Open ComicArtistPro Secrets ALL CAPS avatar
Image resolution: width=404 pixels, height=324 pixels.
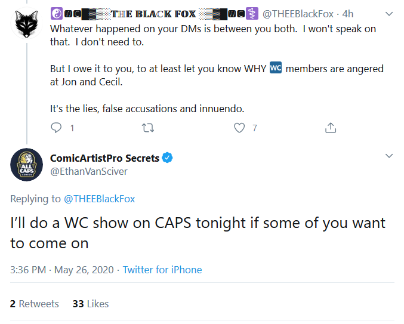point(26,165)
